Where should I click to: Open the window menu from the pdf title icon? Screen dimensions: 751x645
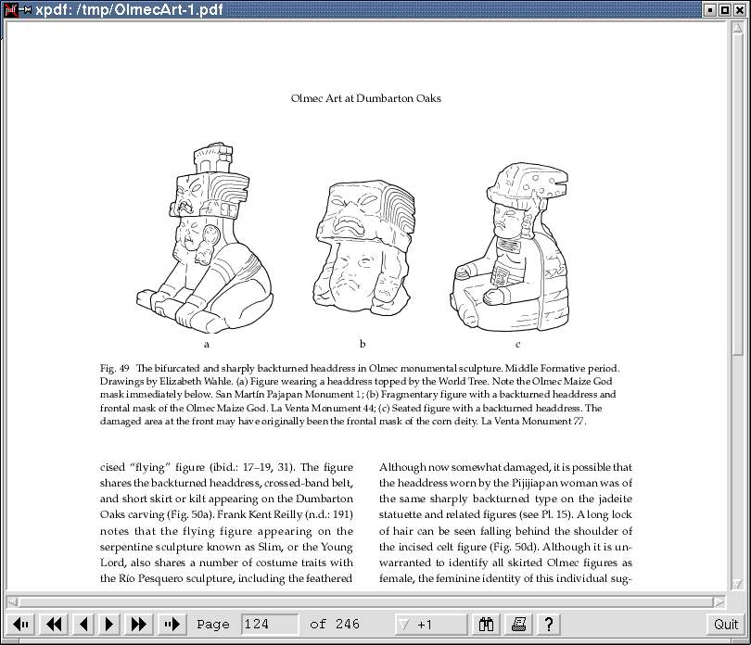pos(10,9)
